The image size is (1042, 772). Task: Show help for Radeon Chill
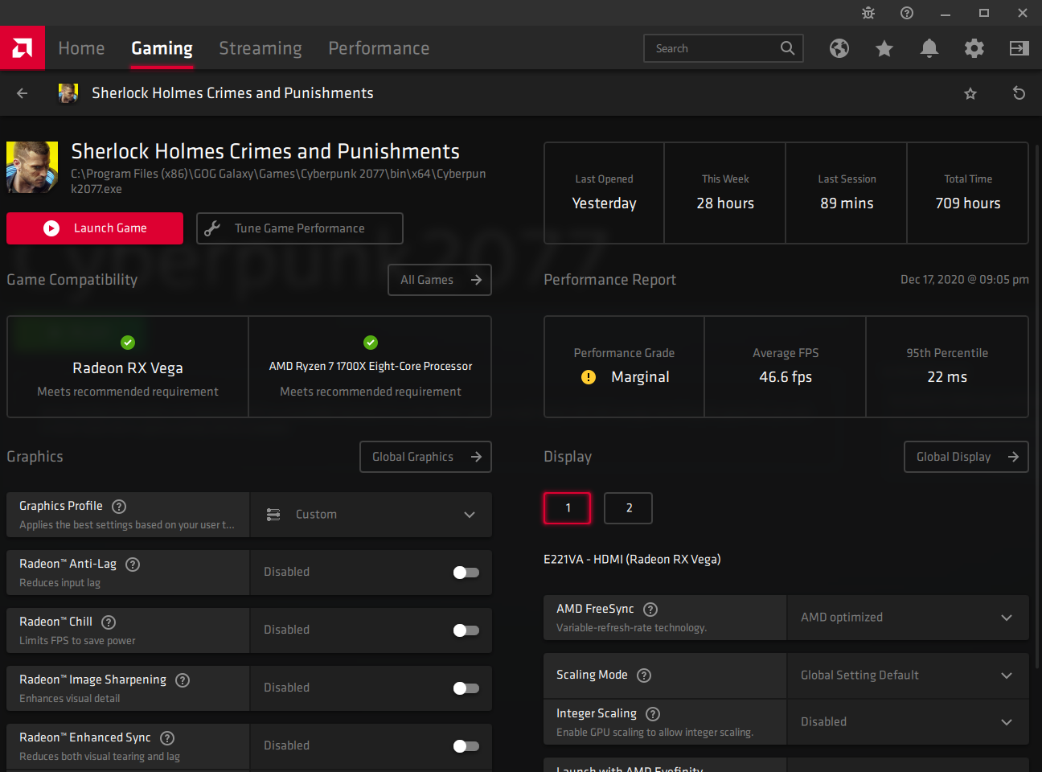[x=109, y=622]
